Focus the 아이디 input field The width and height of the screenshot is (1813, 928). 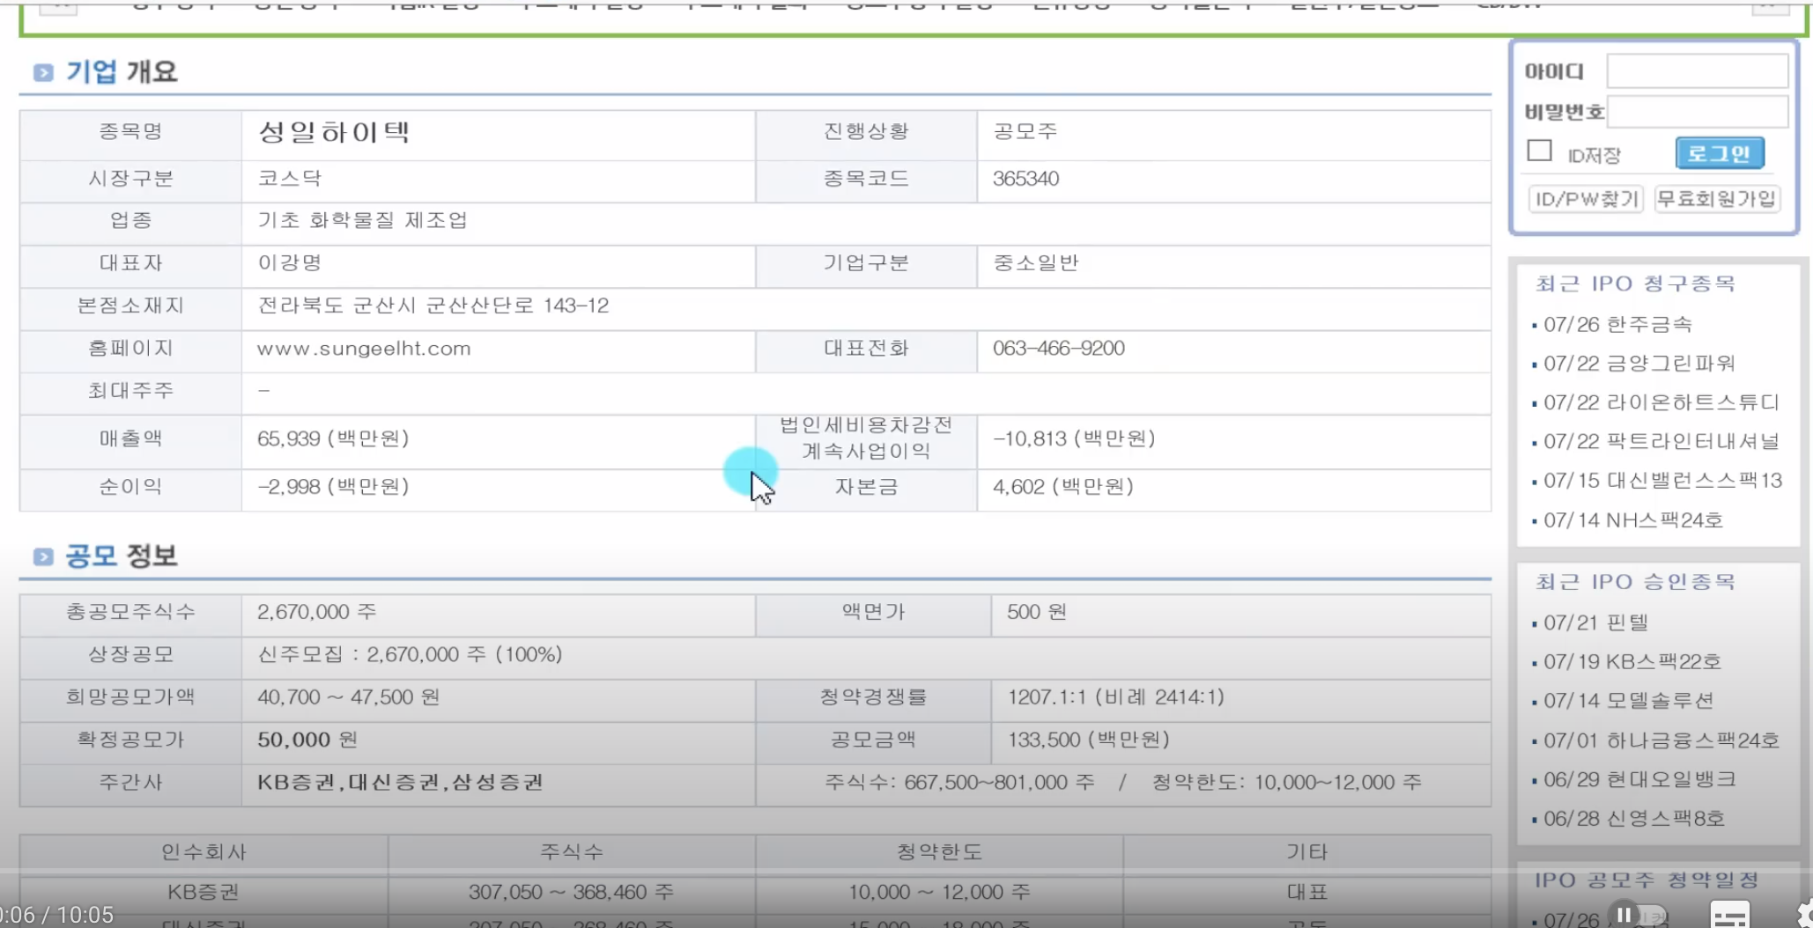coord(1697,71)
